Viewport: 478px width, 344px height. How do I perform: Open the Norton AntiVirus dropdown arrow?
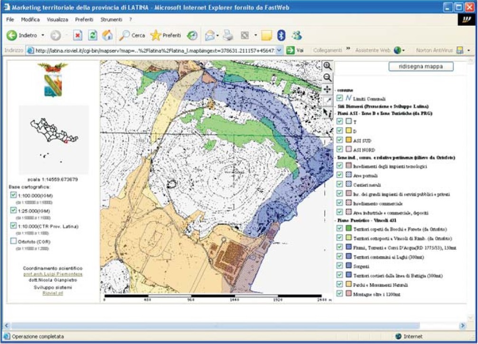pyautogui.click(x=469, y=50)
